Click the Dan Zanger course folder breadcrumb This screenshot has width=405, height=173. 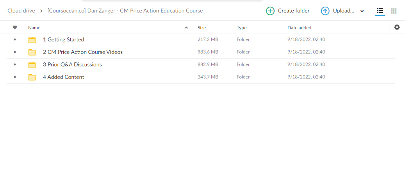point(125,11)
